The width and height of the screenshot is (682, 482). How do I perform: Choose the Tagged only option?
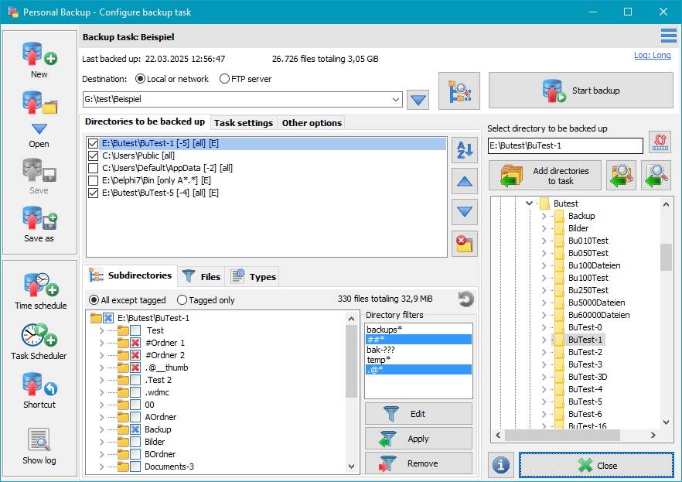[x=182, y=300]
